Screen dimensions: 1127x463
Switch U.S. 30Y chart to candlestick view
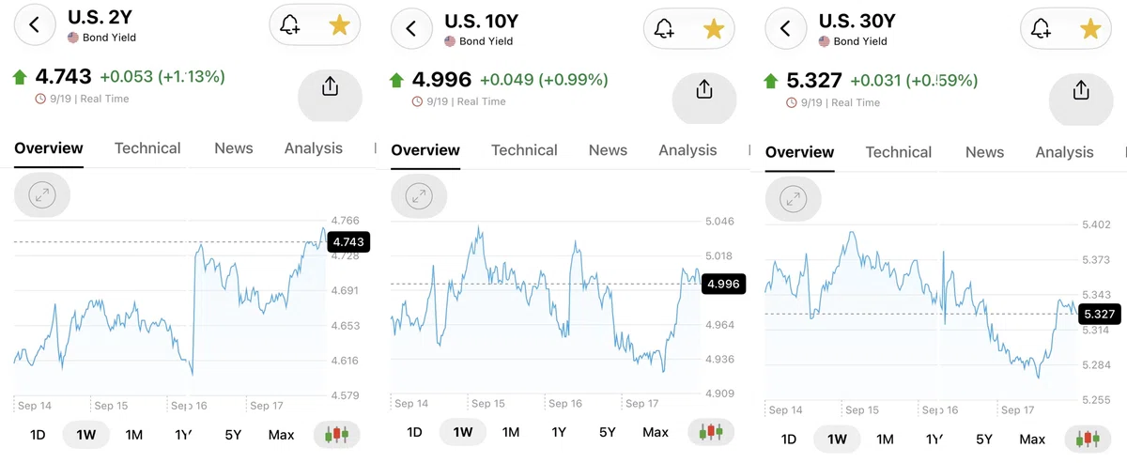tap(1090, 439)
